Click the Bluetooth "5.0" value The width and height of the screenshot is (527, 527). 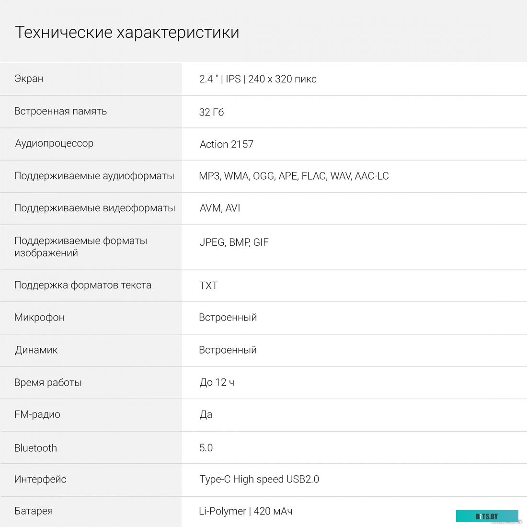point(206,448)
